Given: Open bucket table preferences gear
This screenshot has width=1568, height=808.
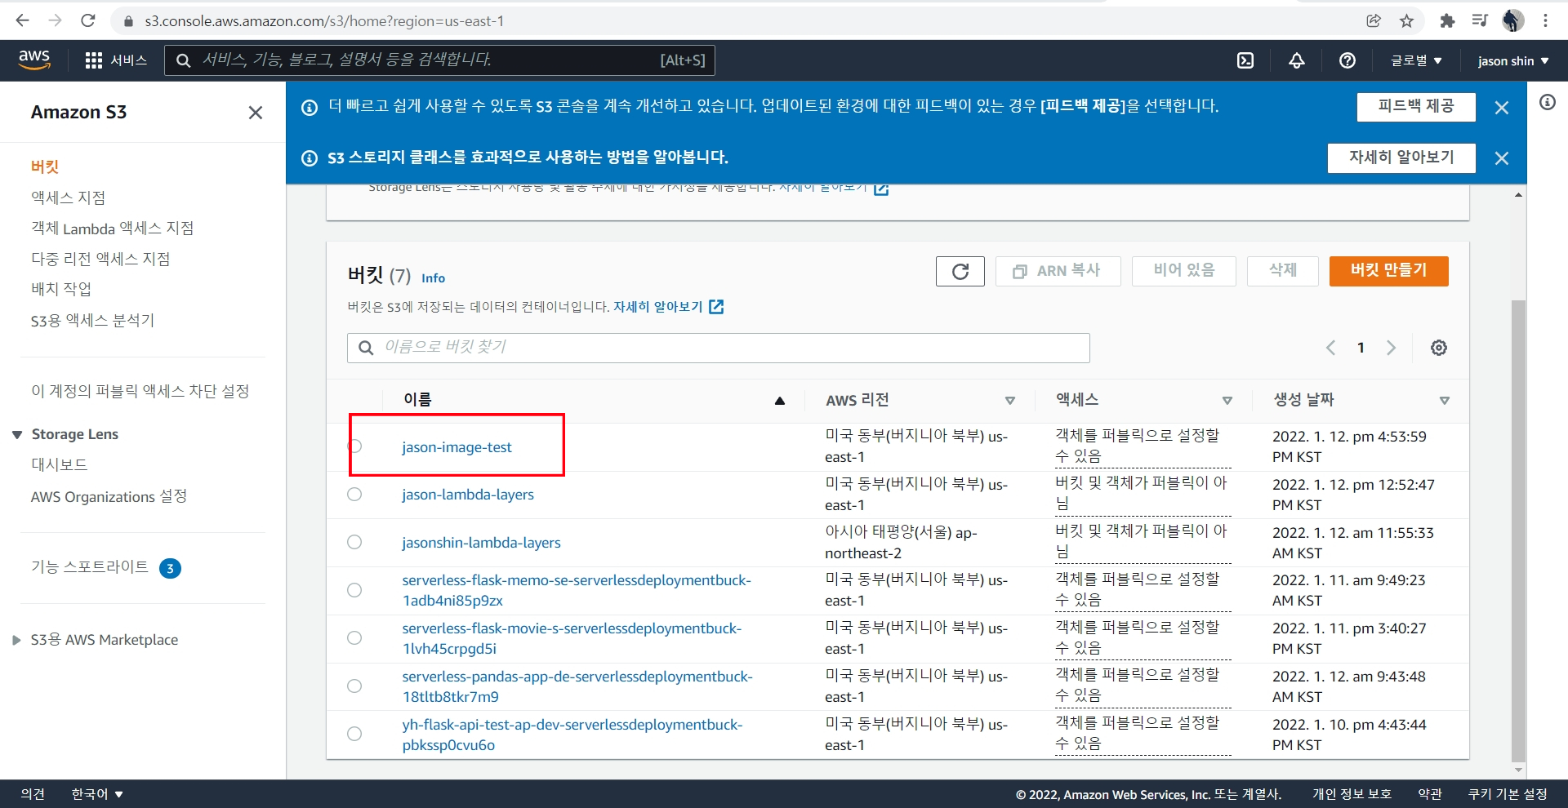Looking at the screenshot, I should [1439, 348].
